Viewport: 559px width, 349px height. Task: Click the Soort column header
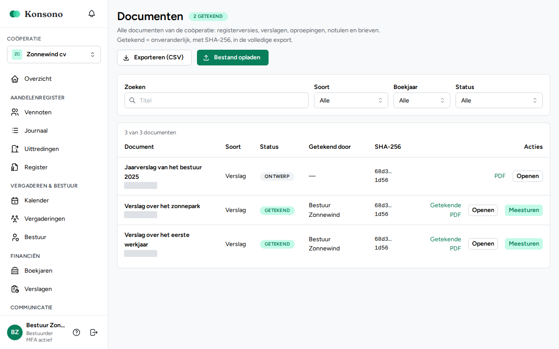tap(233, 147)
